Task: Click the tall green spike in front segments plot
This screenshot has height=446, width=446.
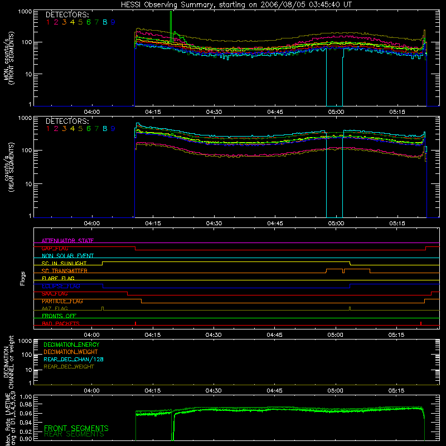Action: coord(171,26)
